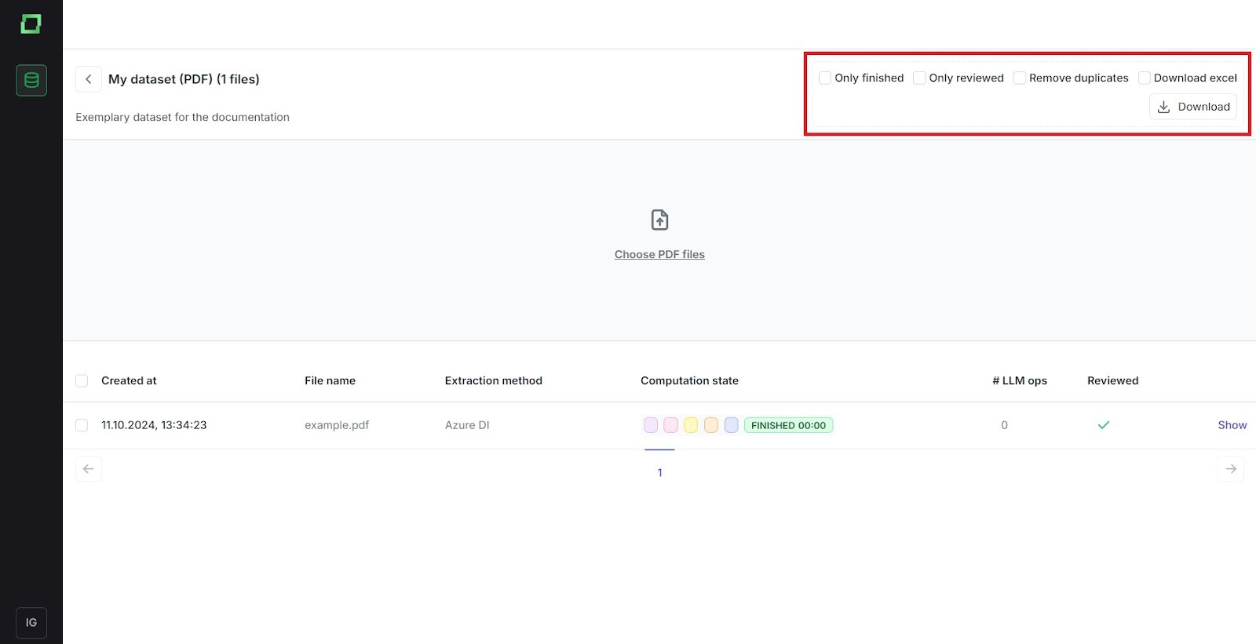This screenshot has width=1256, height=644.
Task: Go to previous page with left arrow
Action: 89,469
